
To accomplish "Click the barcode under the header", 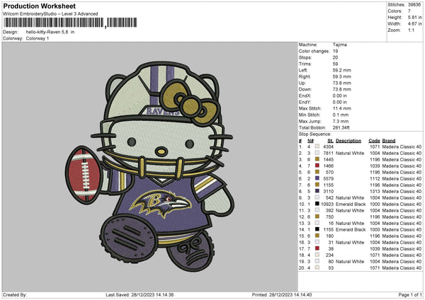I will [x=70, y=23].
